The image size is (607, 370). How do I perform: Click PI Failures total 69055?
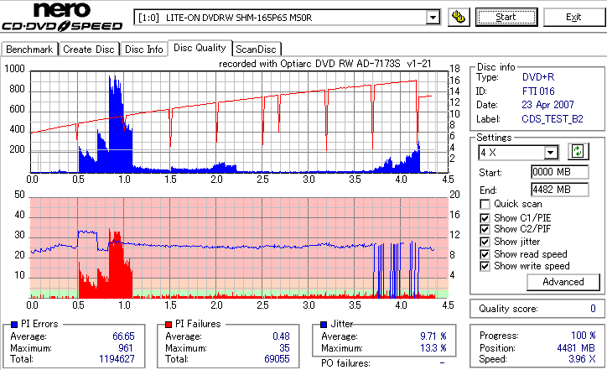point(277,359)
